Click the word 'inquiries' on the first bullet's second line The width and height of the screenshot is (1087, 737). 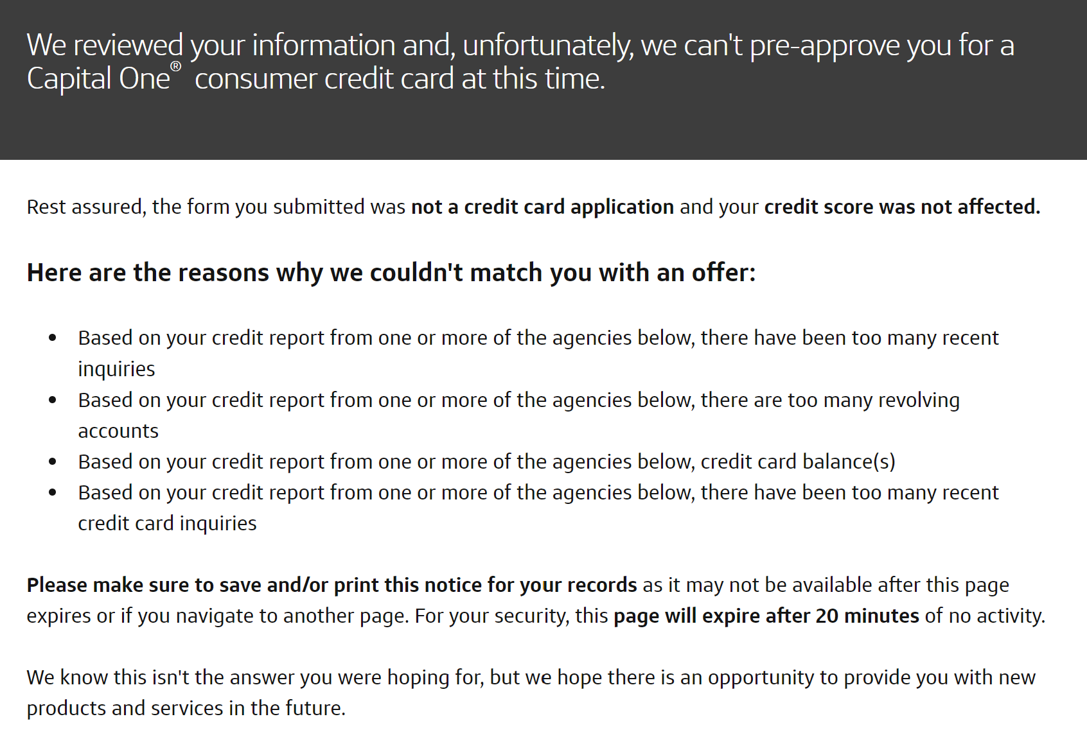[116, 369]
